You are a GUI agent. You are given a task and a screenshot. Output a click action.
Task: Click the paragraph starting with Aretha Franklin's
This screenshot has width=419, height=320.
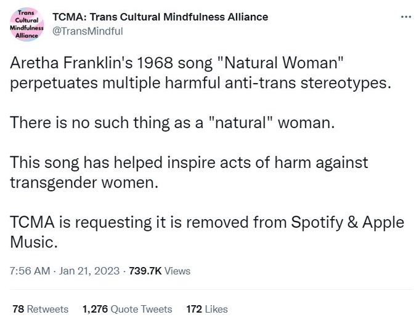click(x=200, y=73)
